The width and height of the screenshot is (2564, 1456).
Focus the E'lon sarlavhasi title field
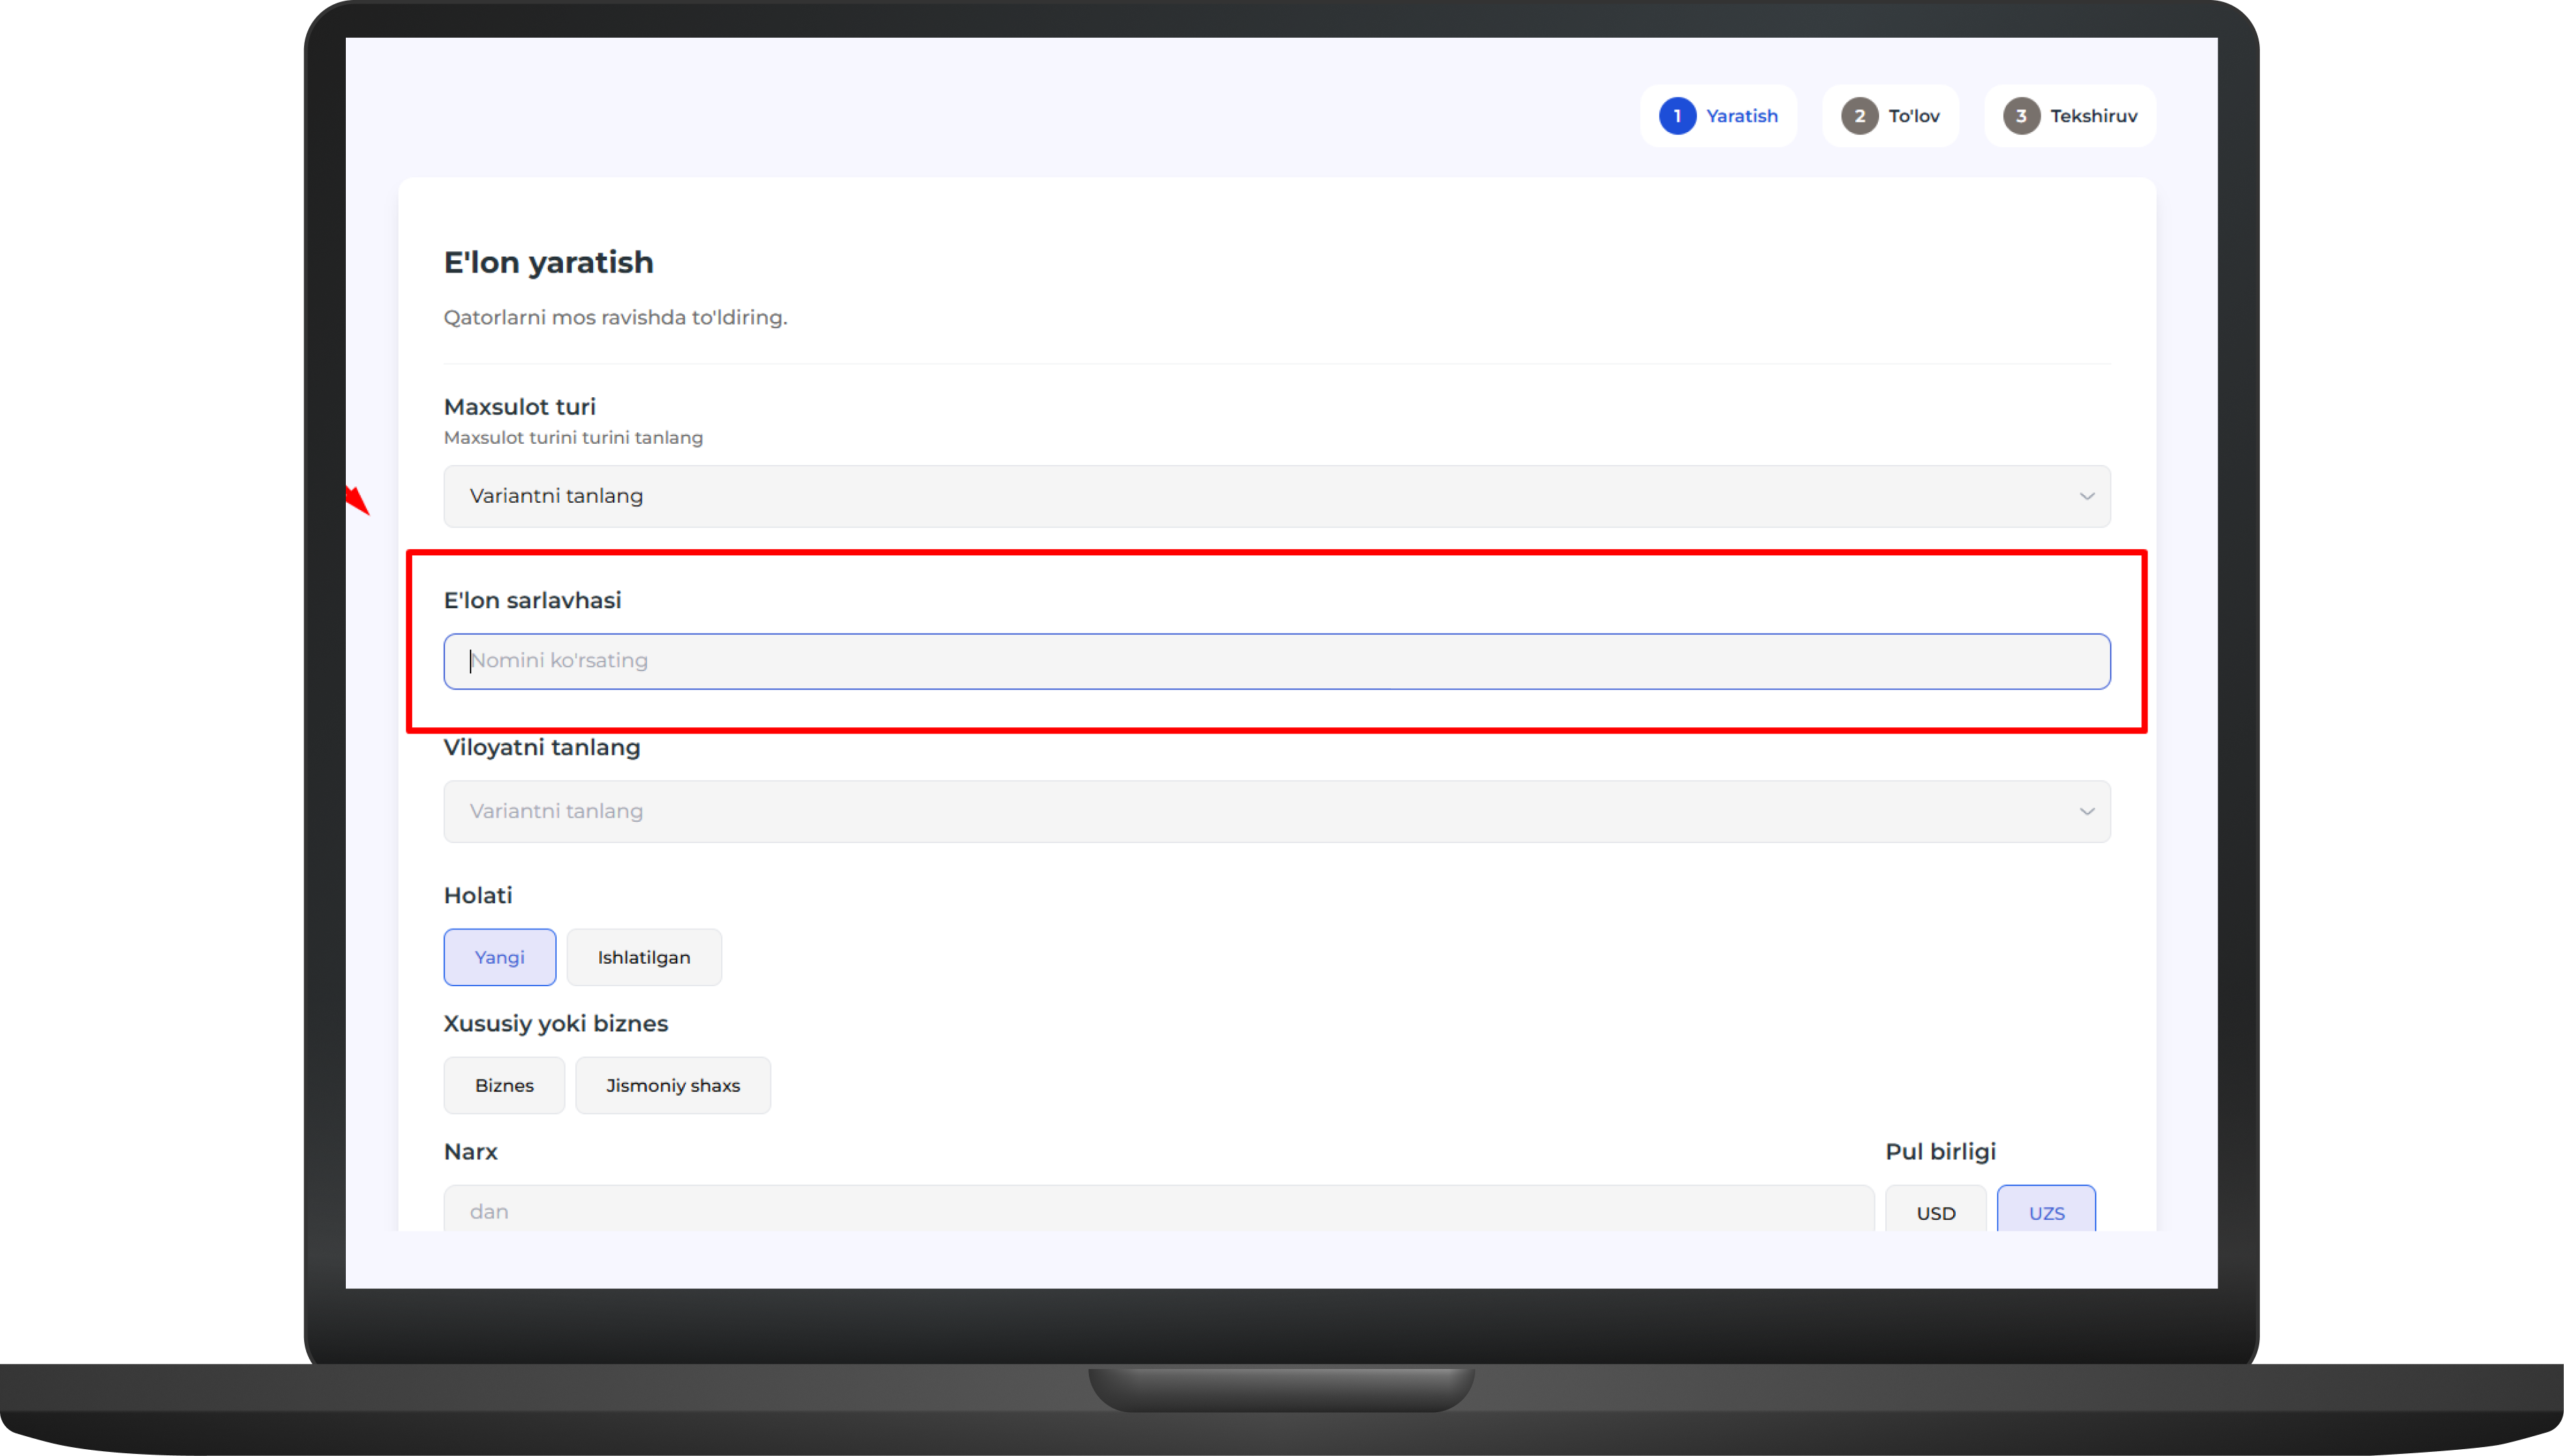click(1276, 661)
